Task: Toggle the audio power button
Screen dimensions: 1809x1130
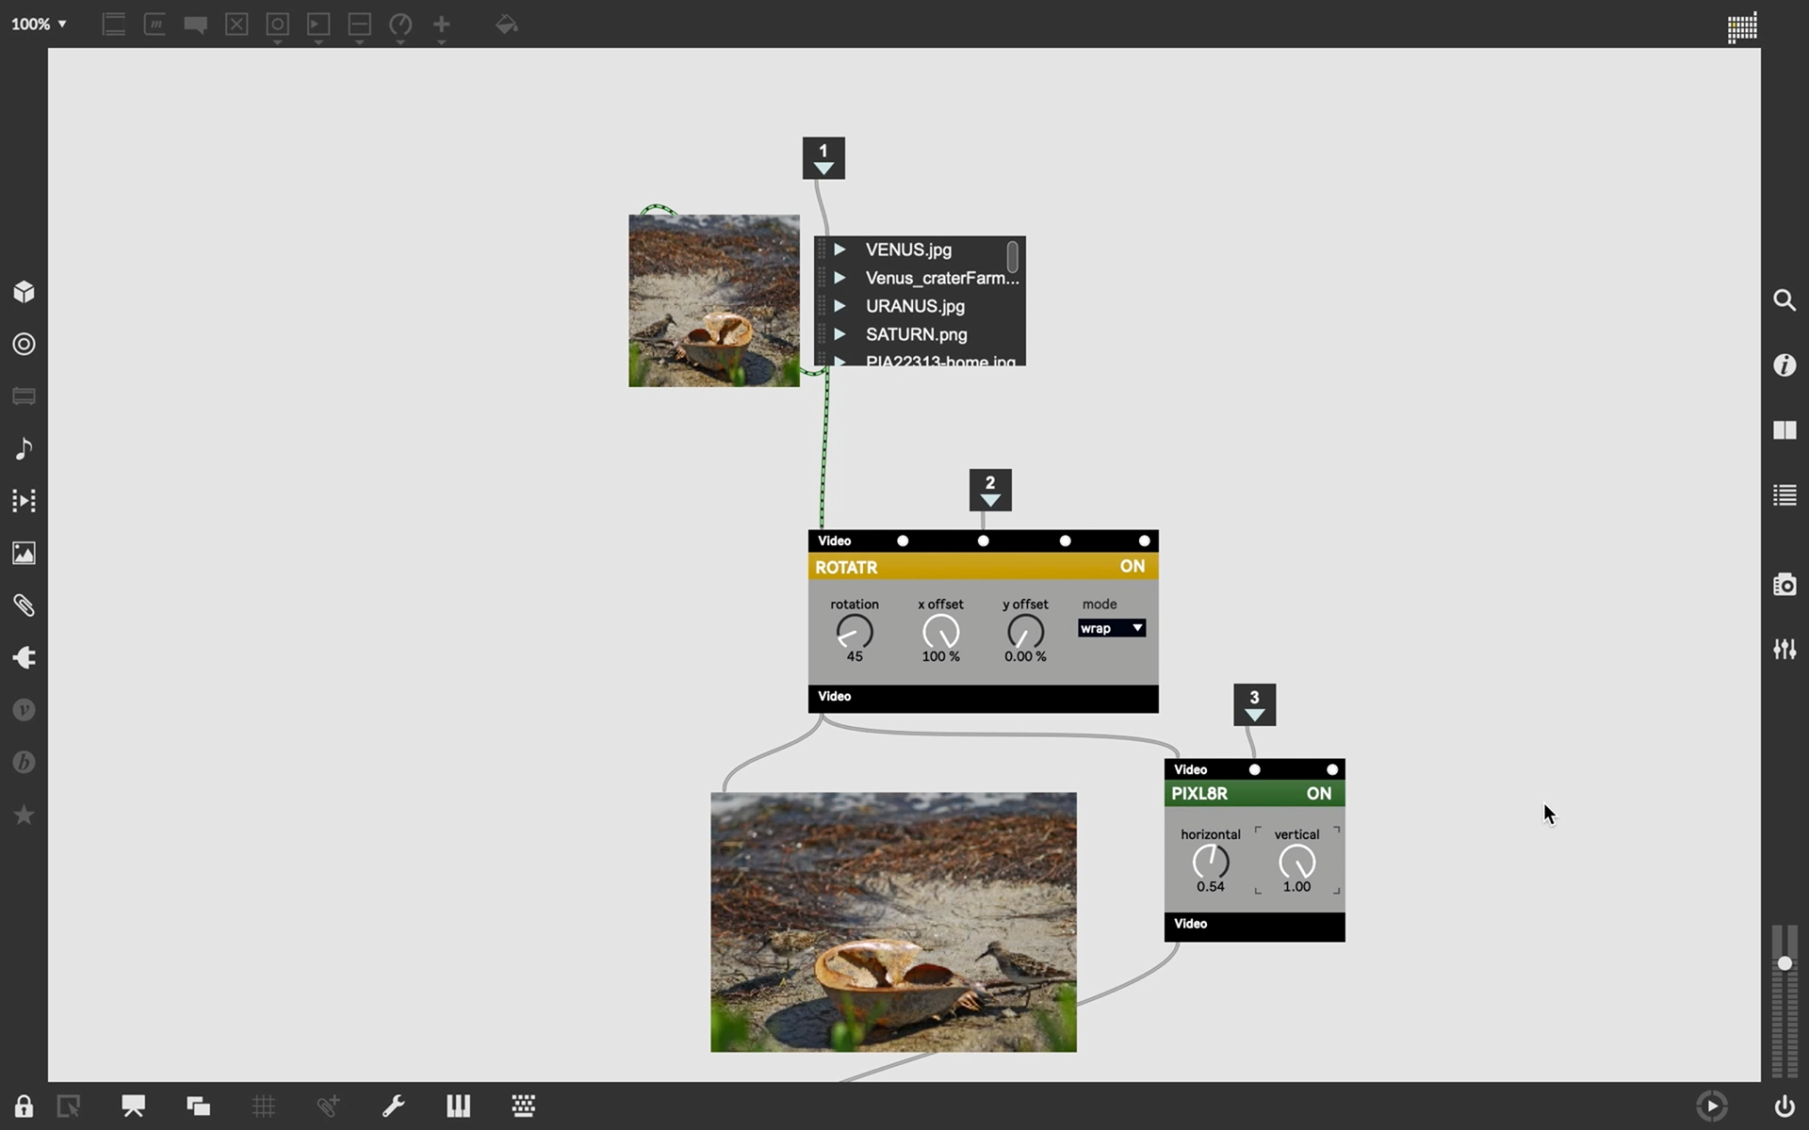Action: (1785, 1106)
